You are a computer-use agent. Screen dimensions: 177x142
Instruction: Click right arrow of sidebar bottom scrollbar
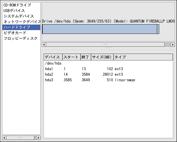[38, 137]
